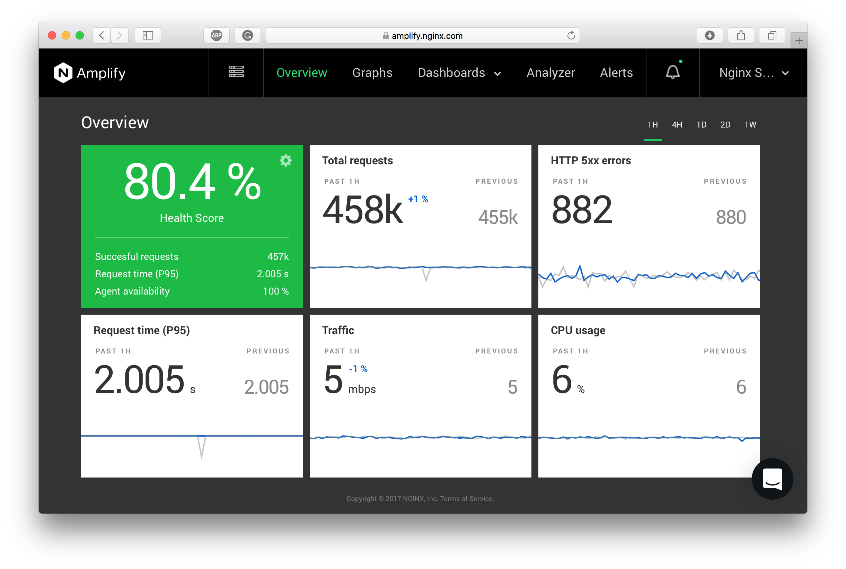846x569 pixels.
Task: Open the Intercom chat bubble
Action: (x=772, y=478)
